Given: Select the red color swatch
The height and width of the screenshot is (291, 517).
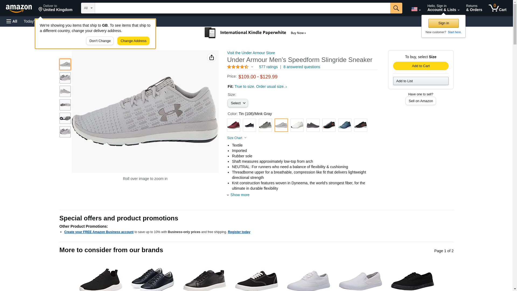Looking at the screenshot, I should coord(233,125).
